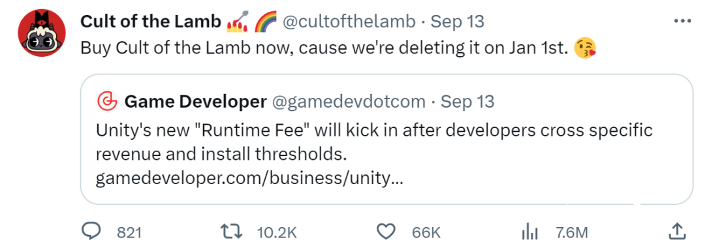Click the Game Developer logo icon
Viewport: 705px width, 248px height.
click(107, 102)
